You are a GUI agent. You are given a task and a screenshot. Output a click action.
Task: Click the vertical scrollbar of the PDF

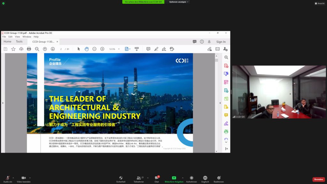click(216, 102)
